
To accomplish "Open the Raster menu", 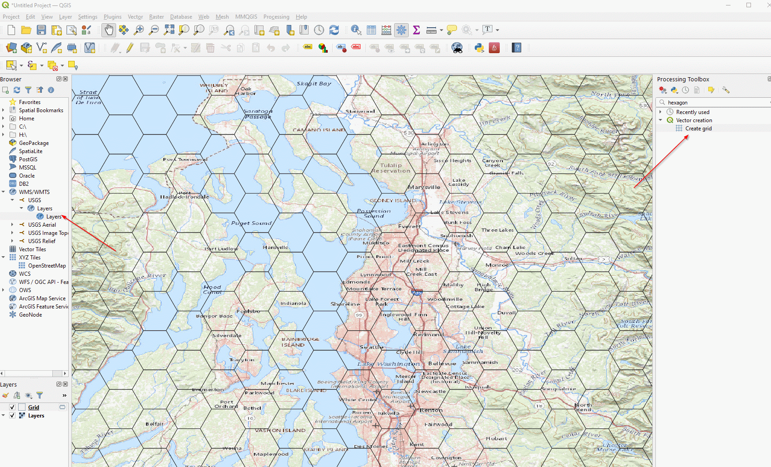I will click(x=157, y=17).
